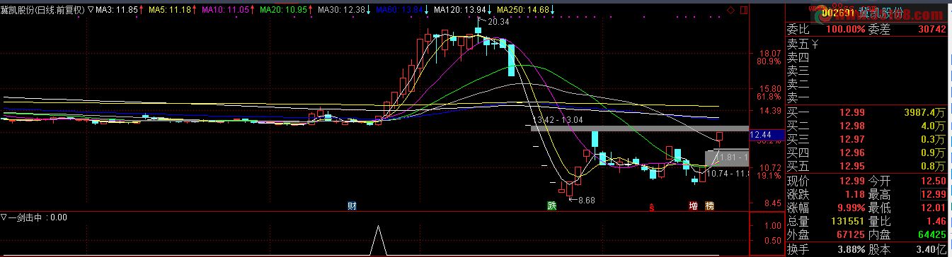Open the red 增 shareholder increase marker
This screenshot has width=952, height=257.
point(693,205)
